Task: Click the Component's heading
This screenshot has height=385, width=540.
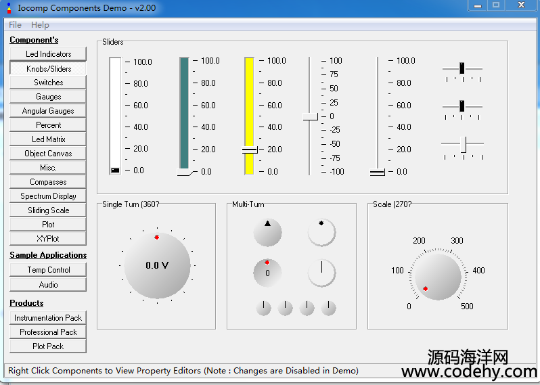Action: click(34, 40)
